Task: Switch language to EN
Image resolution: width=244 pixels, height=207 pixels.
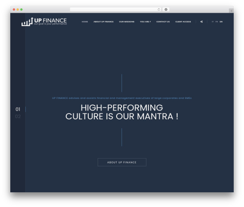Action: (x=221, y=22)
